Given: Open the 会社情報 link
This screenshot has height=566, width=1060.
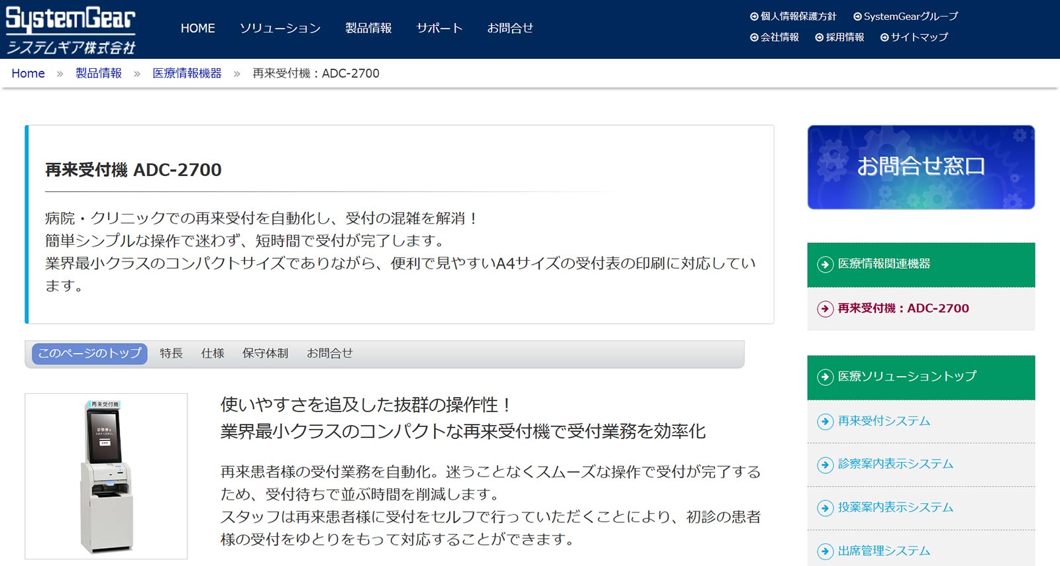Looking at the screenshot, I should pyautogui.click(x=780, y=38).
